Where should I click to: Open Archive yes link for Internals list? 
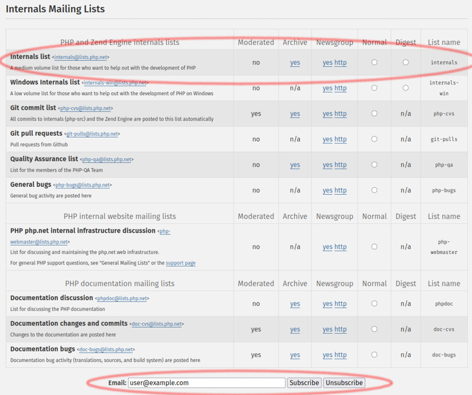[295, 63]
